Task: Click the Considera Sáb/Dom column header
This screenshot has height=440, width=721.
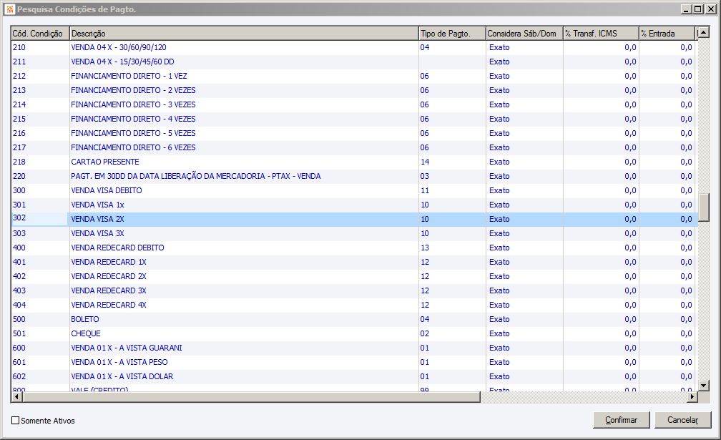Action: 524,34
